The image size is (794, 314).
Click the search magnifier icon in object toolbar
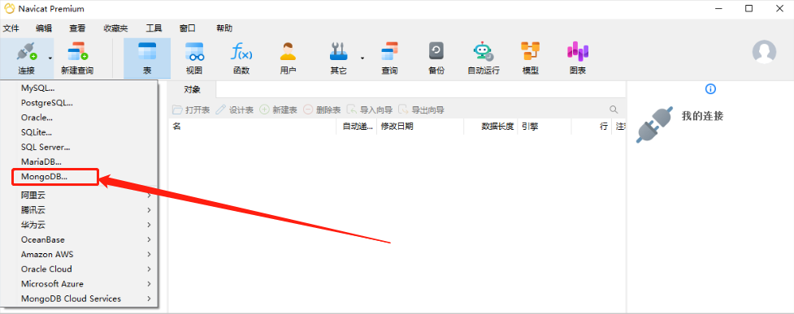(x=614, y=110)
